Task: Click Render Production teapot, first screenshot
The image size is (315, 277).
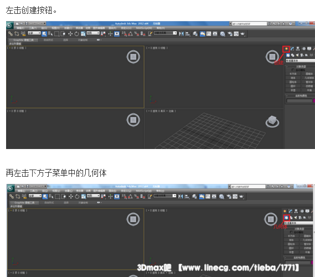Action: pyautogui.click(x=242, y=34)
